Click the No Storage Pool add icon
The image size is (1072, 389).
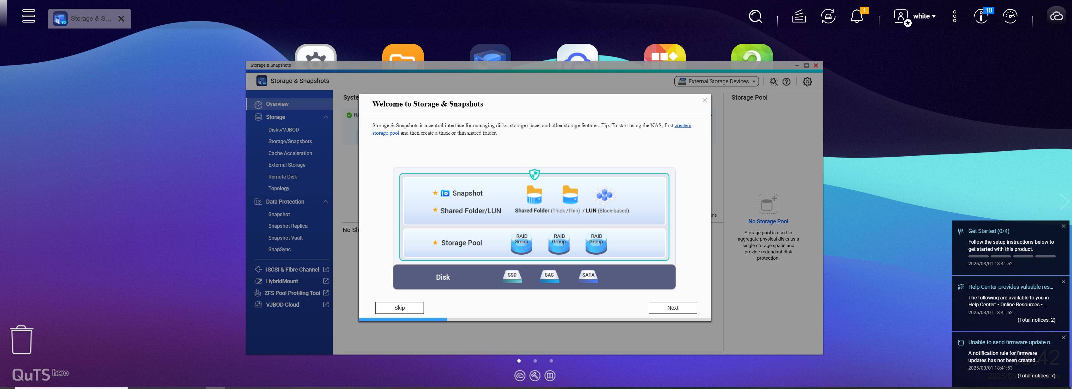pyautogui.click(x=768, y=204)
